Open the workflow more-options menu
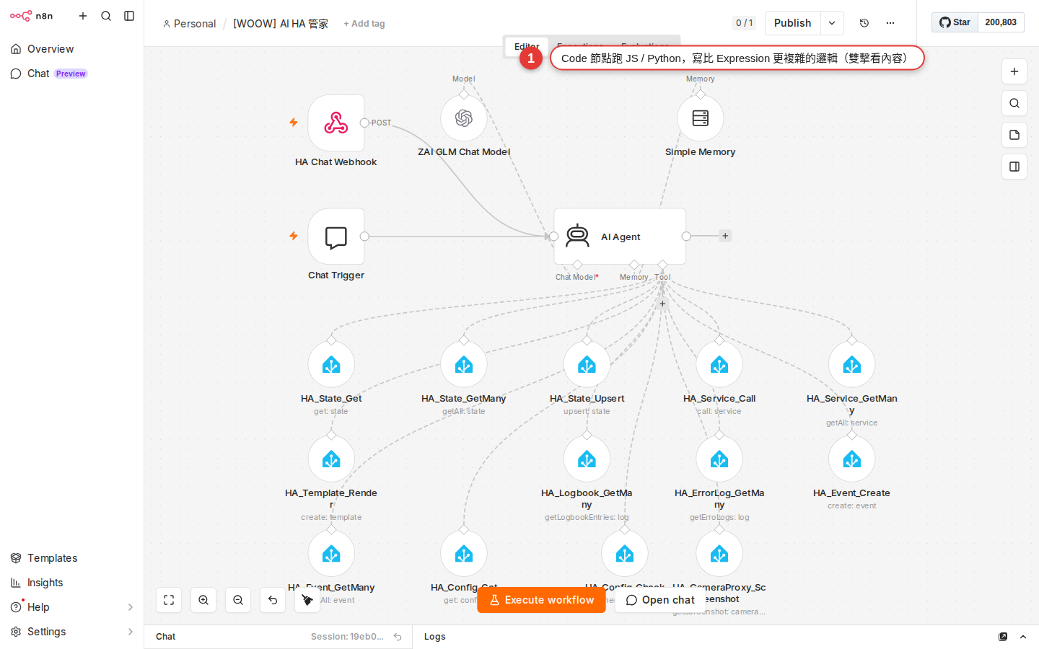1039x649 pixels. pos(890,23)
